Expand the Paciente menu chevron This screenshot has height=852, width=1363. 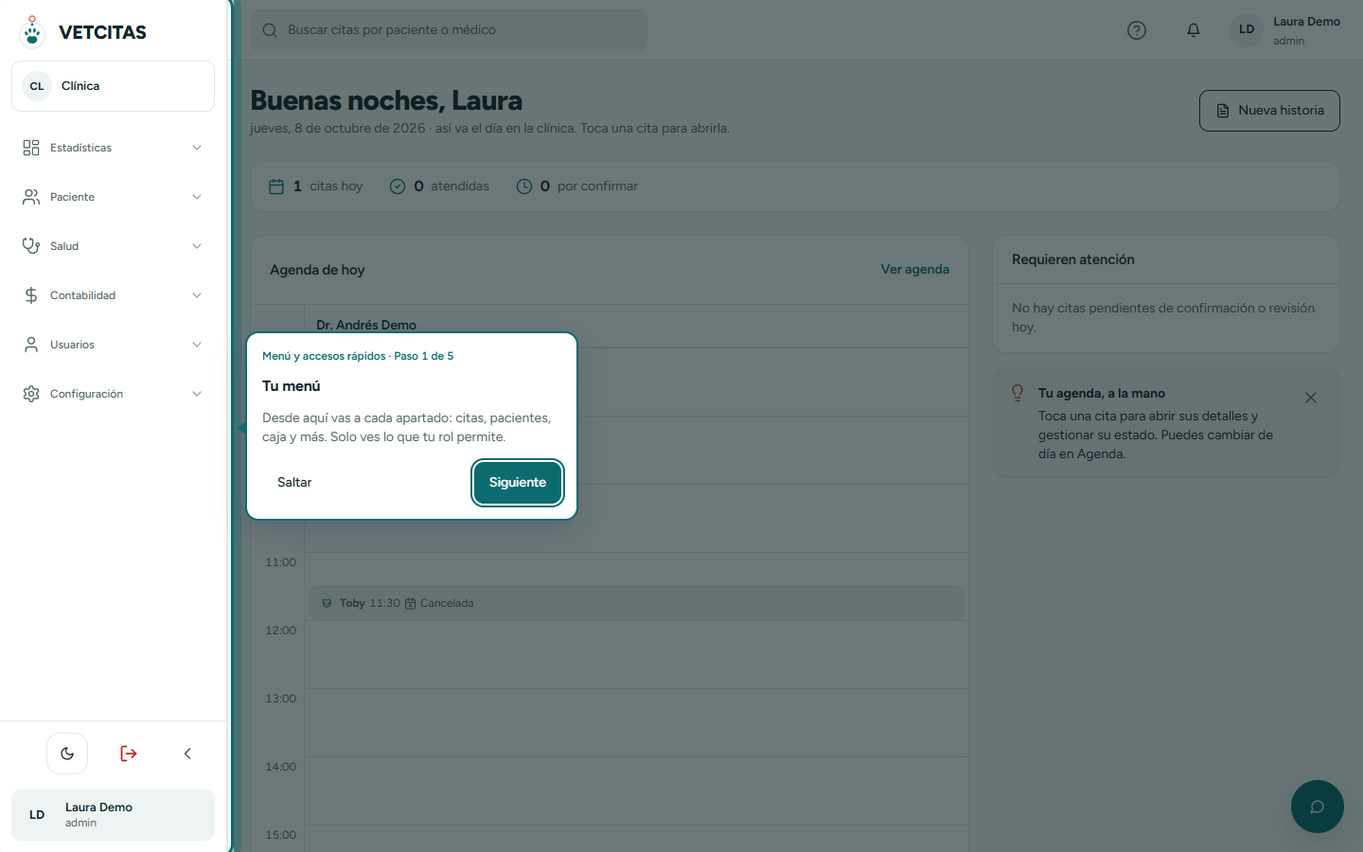coord(197,197)
